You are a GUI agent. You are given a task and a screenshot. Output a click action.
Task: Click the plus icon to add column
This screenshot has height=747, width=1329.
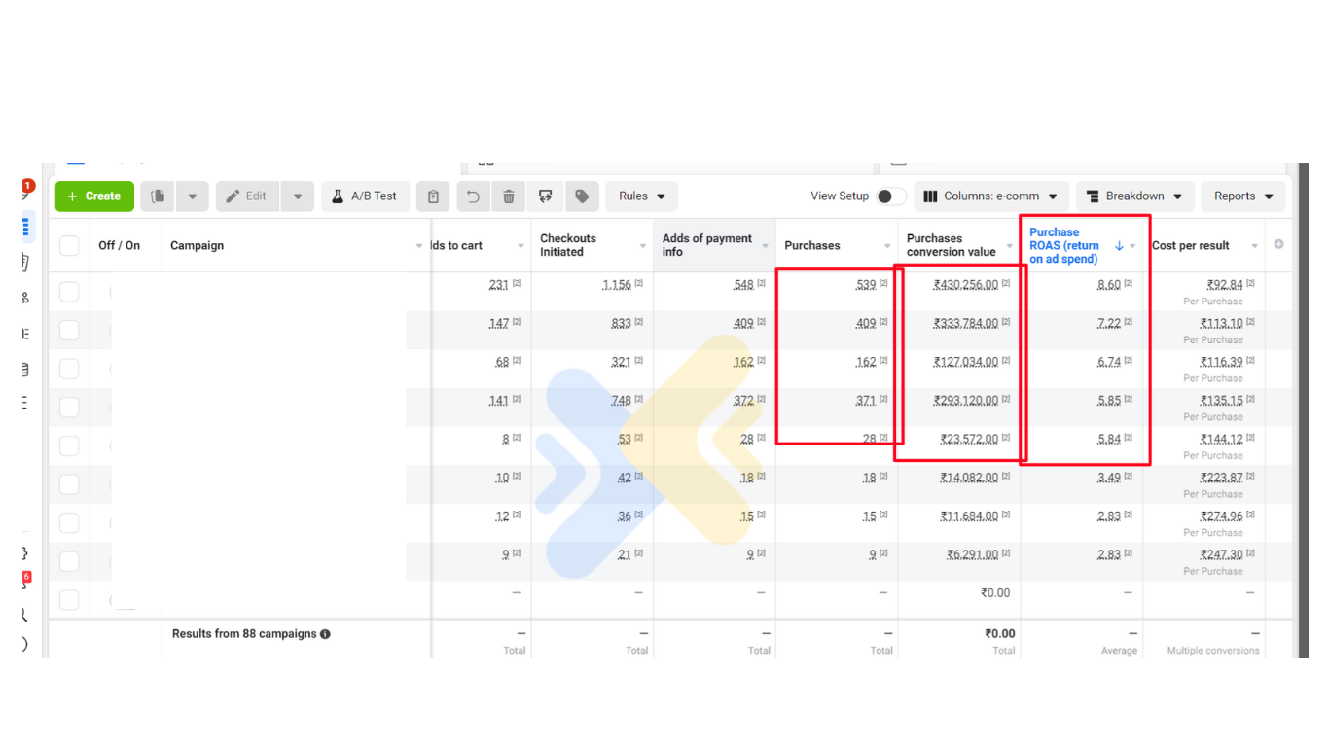(x=1278, y=244)
